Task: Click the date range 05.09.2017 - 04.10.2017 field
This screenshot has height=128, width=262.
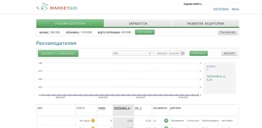Action: tap(169, 53)
